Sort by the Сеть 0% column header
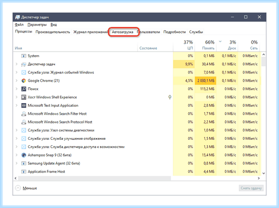 pos(249,45)
